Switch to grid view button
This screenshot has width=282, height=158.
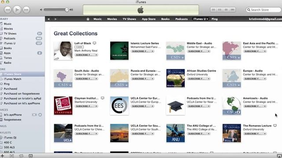(x=226, y=10)
